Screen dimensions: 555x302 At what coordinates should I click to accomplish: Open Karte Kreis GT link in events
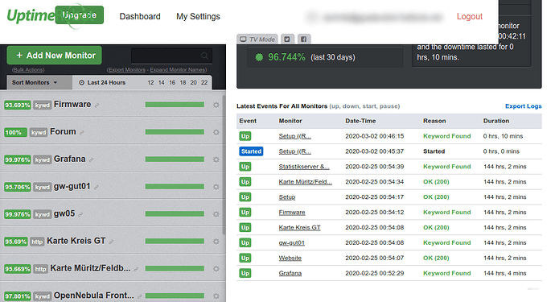point(299,228)
